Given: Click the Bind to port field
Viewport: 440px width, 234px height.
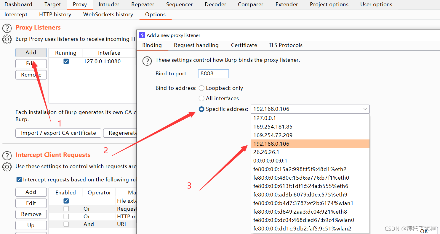Looking at the screenshot, I should (x=213, y=74).
